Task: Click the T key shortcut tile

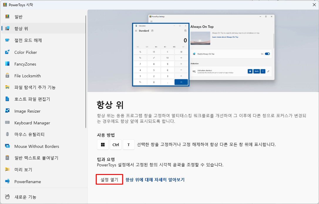Action: coord(129,145)
